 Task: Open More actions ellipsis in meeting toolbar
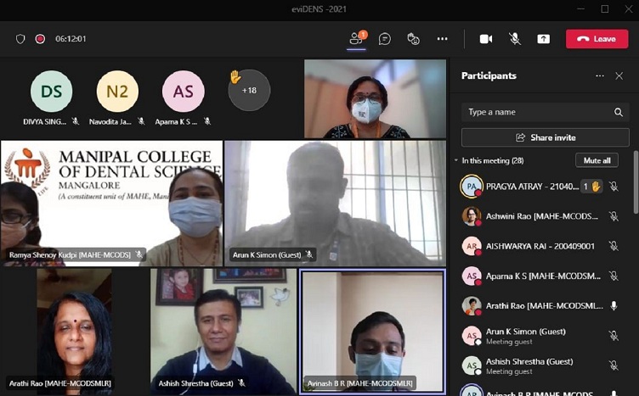click(x=442, y=39)
